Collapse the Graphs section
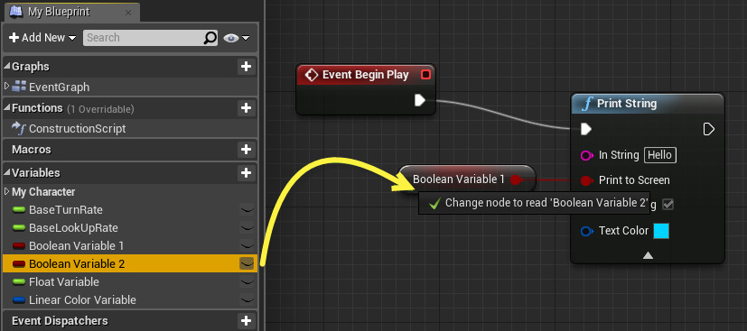 [x=6, y=67]
